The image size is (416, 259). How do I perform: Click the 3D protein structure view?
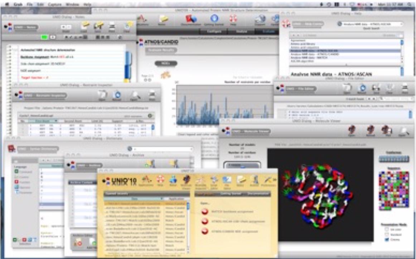320,195
